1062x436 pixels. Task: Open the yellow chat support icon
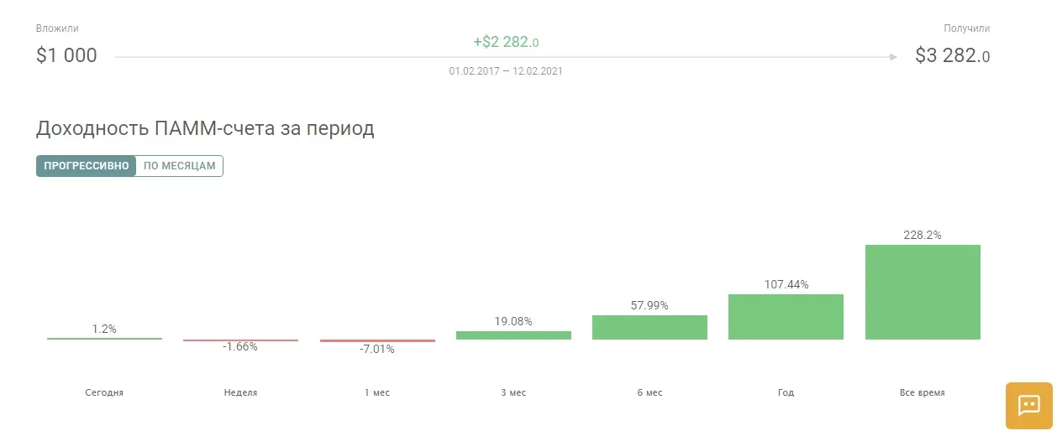[x=1028, y=405]
